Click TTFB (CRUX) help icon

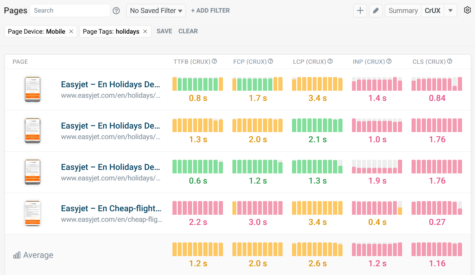[x=215, y=61]
